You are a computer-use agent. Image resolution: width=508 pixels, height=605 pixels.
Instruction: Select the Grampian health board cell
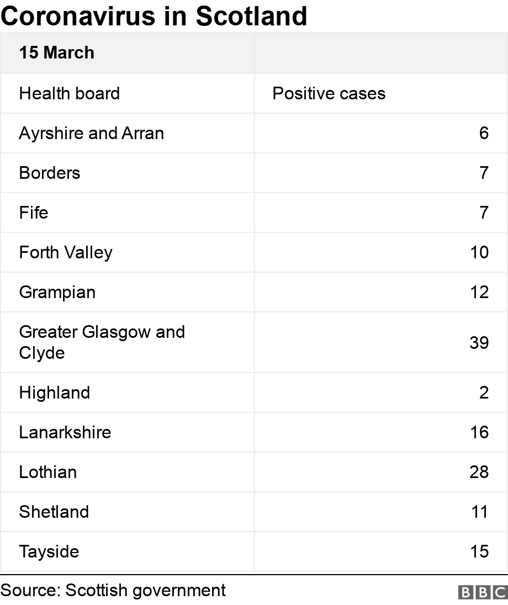(x=57, y=292)
